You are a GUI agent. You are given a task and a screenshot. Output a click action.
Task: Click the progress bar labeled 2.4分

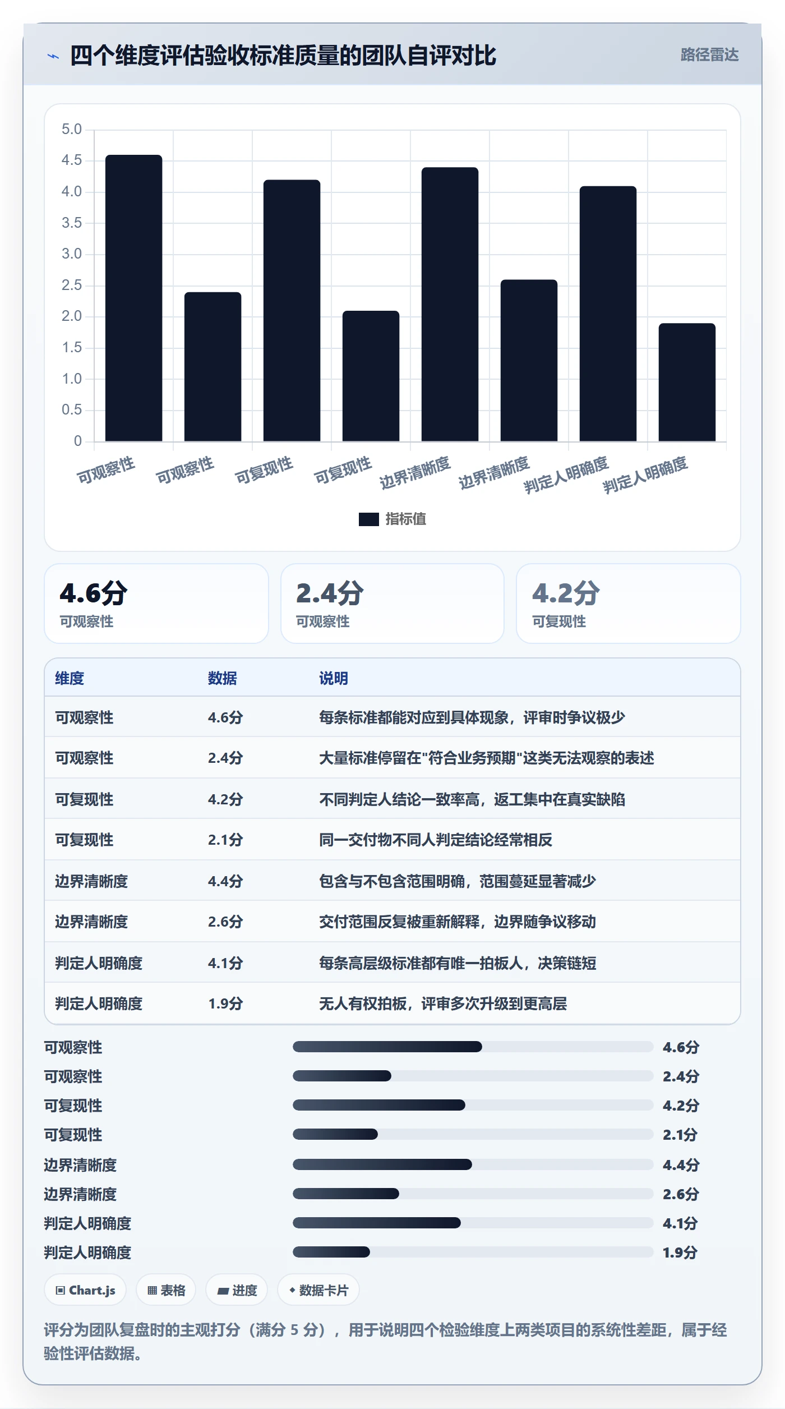point(473,1076)
